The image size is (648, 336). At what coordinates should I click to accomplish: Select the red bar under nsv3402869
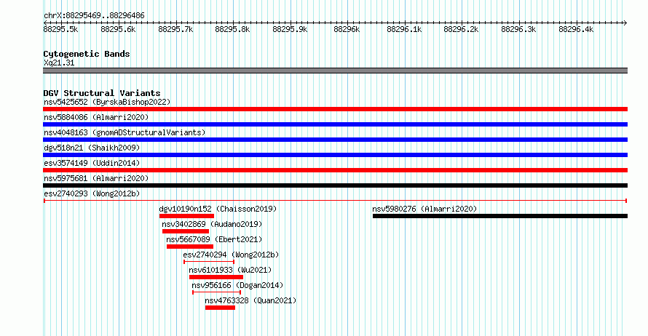pyautogui.click(x=186, y=231)
